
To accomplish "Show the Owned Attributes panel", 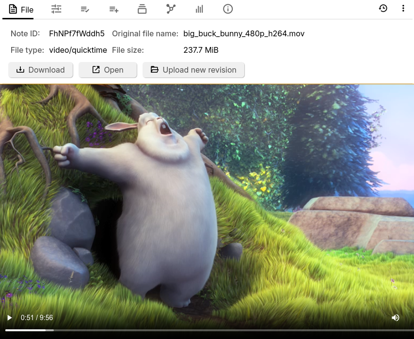I will pyautogui.click(x=85, y=9).
